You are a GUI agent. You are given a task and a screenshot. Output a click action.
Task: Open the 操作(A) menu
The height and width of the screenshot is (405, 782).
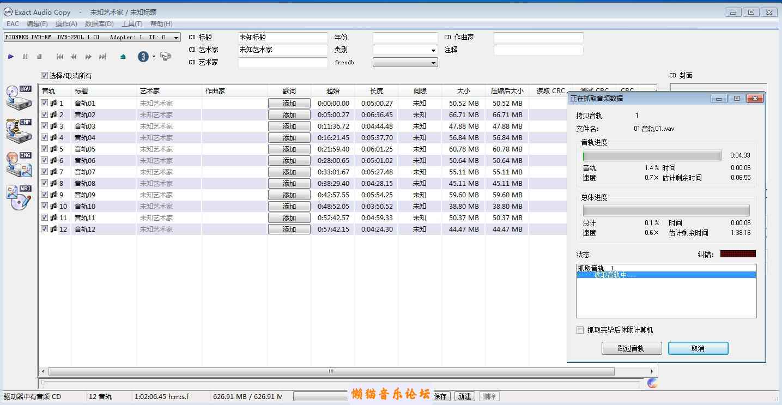tap(66, 24)
